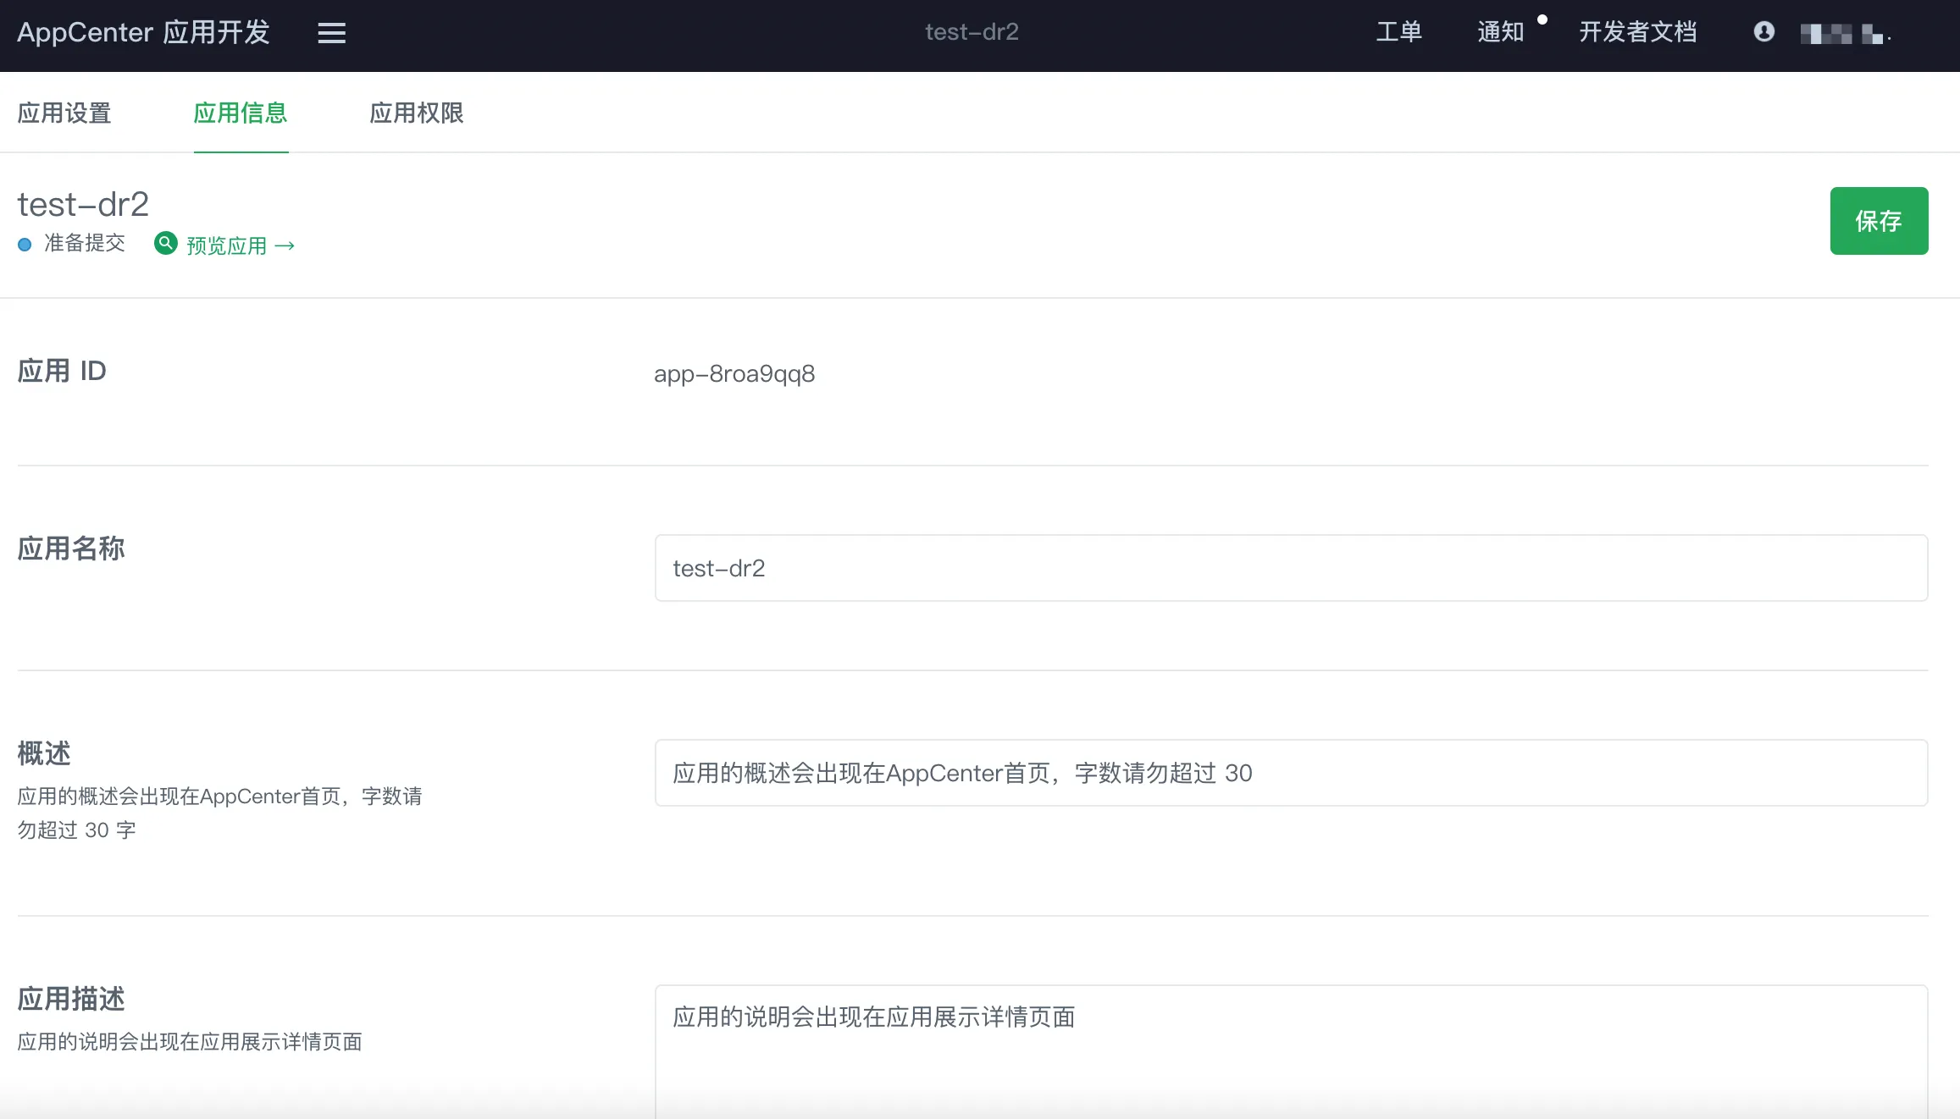Switch to the 应用权限 tab

pos(417,113)
